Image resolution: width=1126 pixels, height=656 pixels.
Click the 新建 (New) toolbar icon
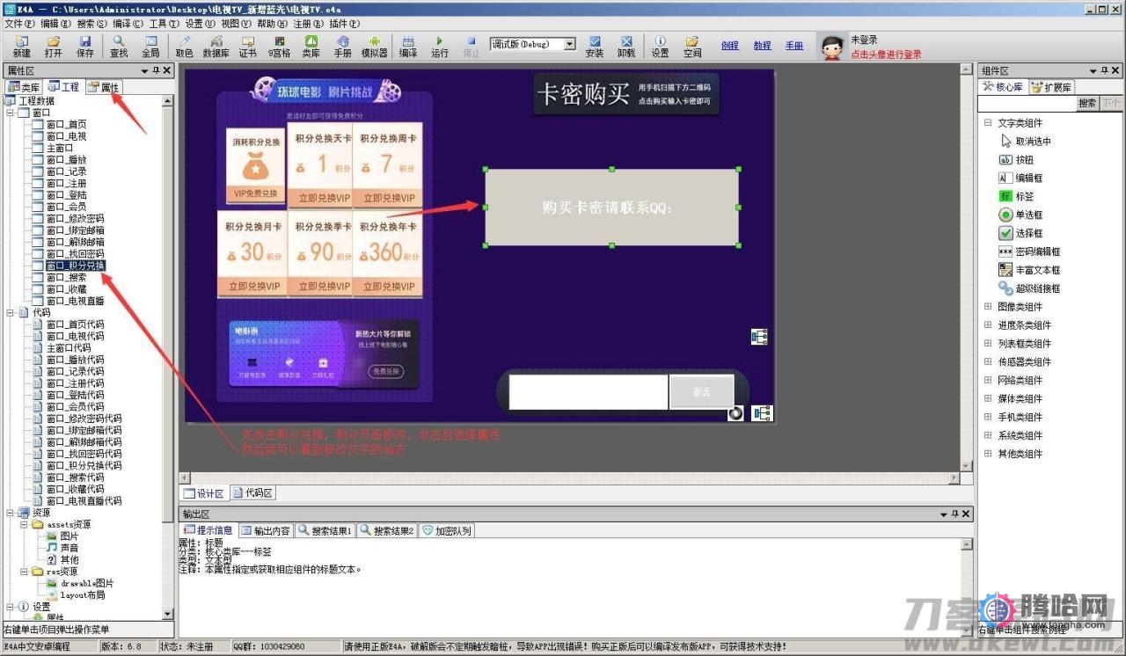tap(22, 47)
